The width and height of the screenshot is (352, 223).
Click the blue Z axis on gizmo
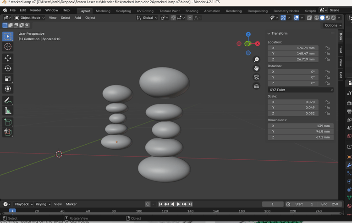tap(248, 34)
